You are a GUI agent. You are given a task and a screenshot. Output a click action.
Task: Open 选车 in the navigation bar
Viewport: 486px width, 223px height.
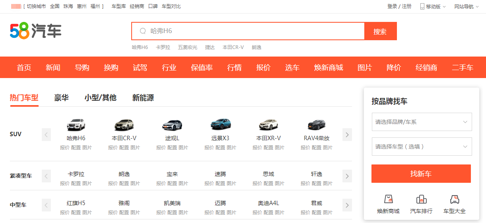coord(292,68)
